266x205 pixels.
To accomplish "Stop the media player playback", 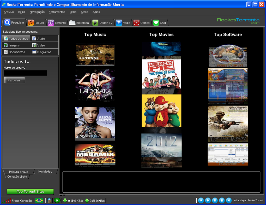I will 222,201.
